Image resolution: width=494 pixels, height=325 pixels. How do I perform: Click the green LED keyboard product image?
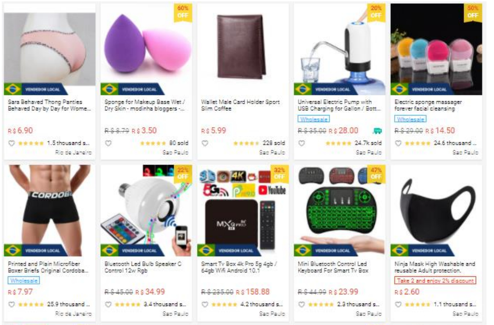(x=340, y=211)
